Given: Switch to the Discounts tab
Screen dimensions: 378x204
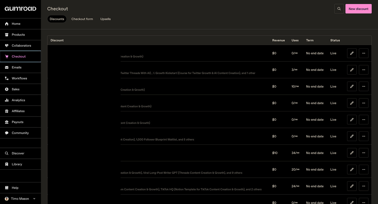Looking at the screenshot, I should click(57, 19).
